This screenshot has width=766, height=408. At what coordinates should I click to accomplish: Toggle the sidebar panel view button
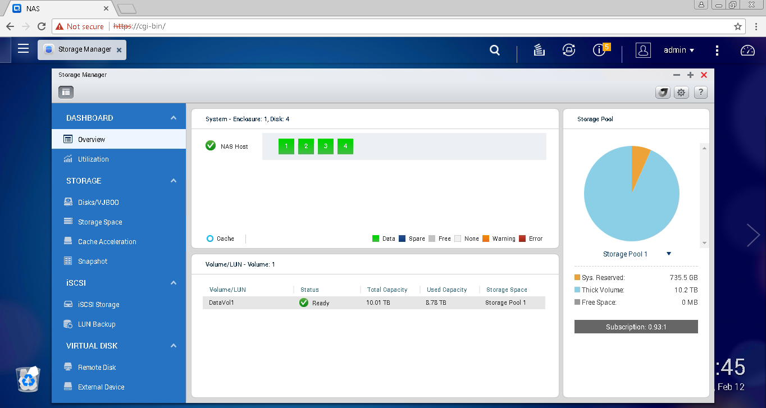(x=66, y=92)
